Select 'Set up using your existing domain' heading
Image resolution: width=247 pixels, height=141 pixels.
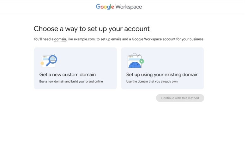click(162, 75)
